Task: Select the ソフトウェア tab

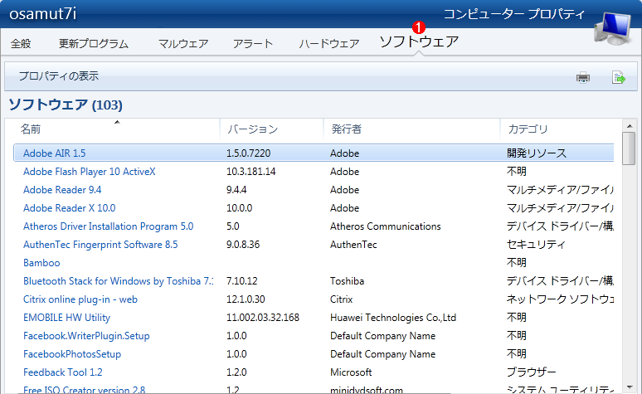Action: click(419, 41)
